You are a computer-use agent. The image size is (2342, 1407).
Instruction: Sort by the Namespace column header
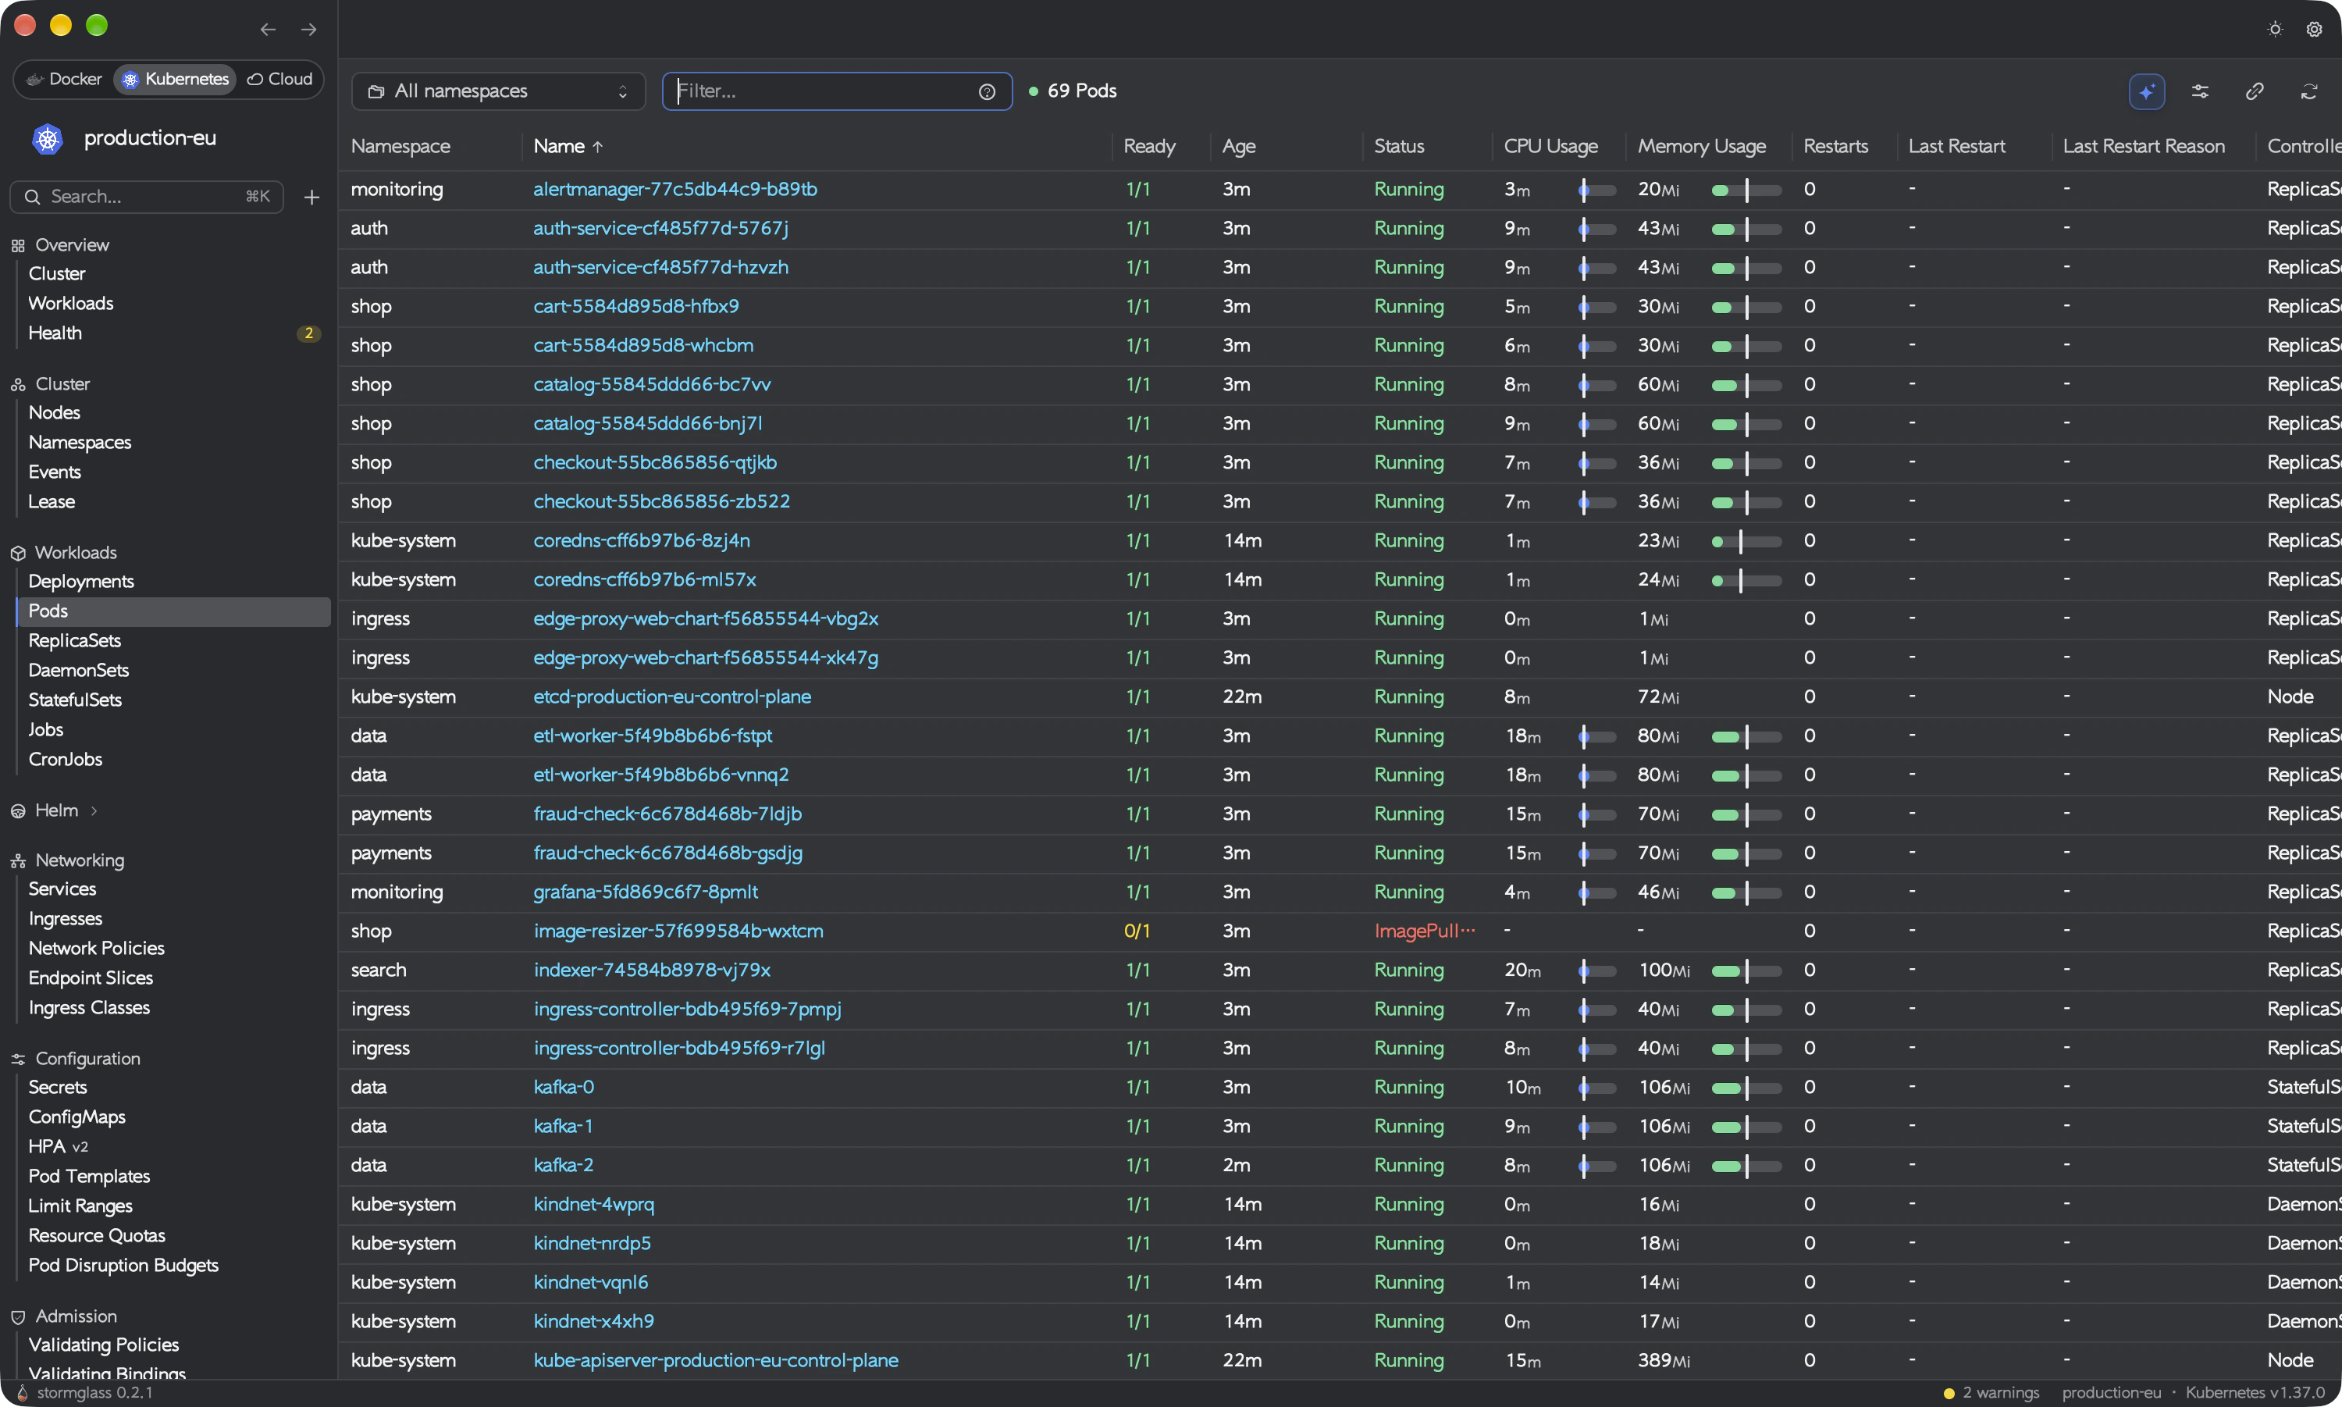[400, 146]
